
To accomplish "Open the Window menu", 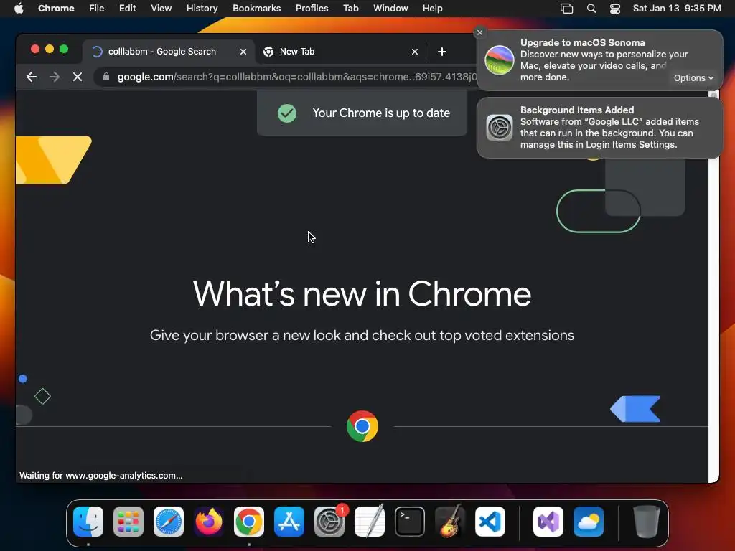I will 390,9.
